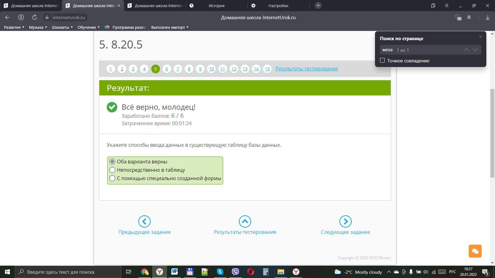
Task: Show hidden system tray icons
Action: [389, 272]
